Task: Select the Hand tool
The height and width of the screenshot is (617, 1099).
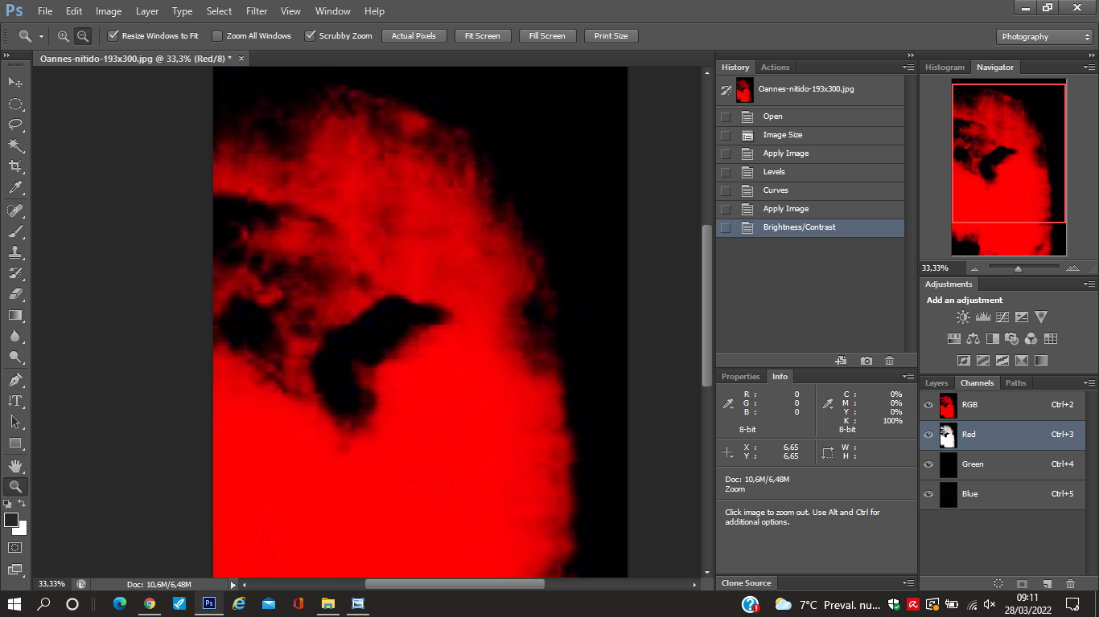Action: click(x=15, y=465)
